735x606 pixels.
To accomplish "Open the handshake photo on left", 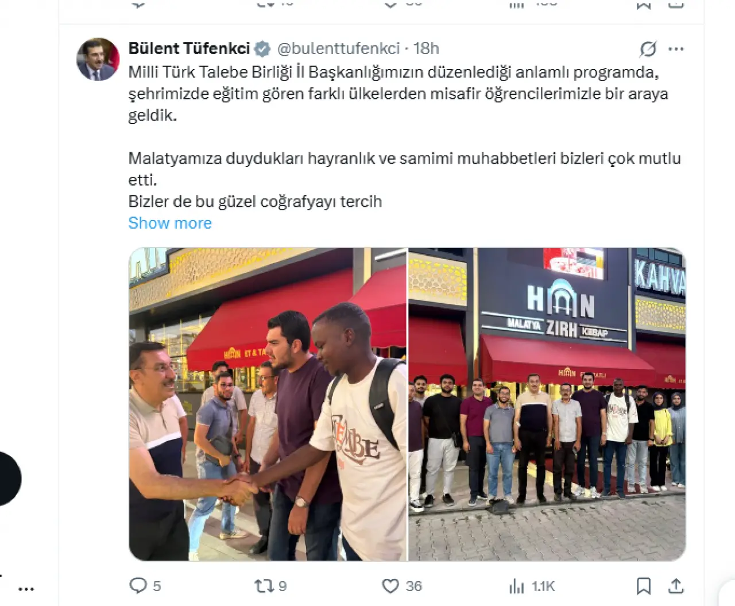I will 268,404.
